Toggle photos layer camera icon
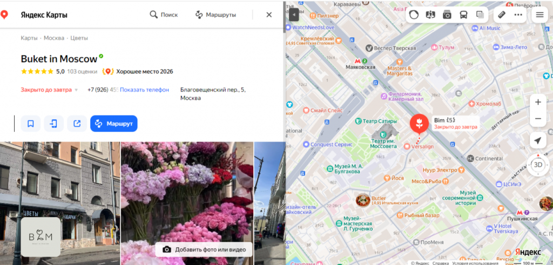The image size is (553, 265). tap(447, 15)
